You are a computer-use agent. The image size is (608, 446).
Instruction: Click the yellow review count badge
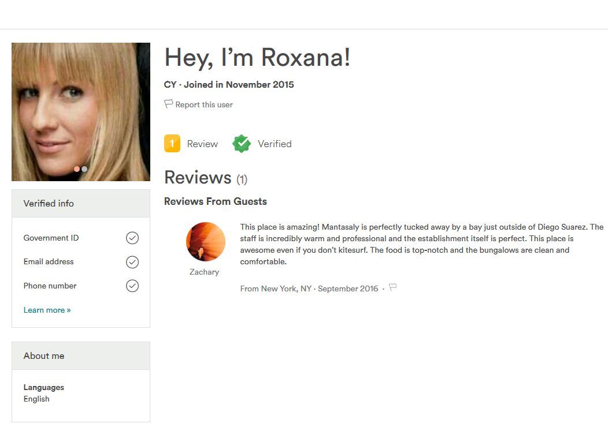click(x=172, y=144)
